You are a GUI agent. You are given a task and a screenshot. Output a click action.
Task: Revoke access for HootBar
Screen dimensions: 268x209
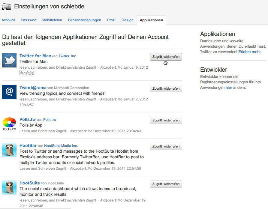pyautogui.click(x=166, y=146)
